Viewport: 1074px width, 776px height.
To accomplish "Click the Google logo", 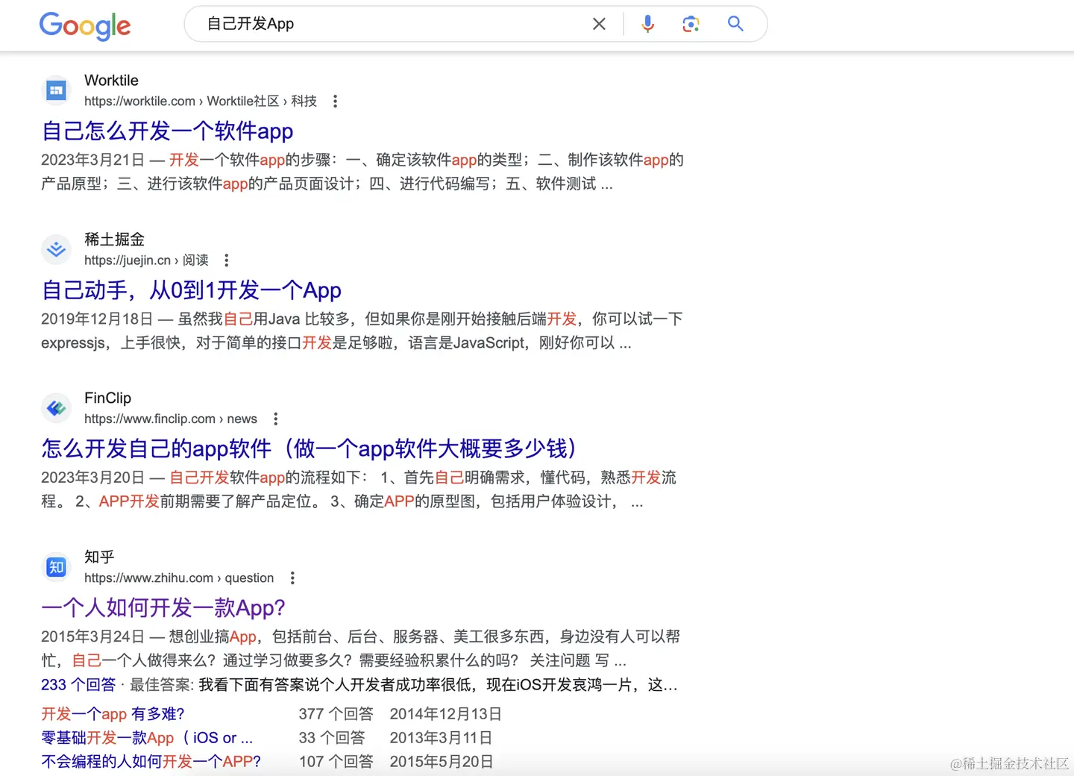I will tap(85, 26).
